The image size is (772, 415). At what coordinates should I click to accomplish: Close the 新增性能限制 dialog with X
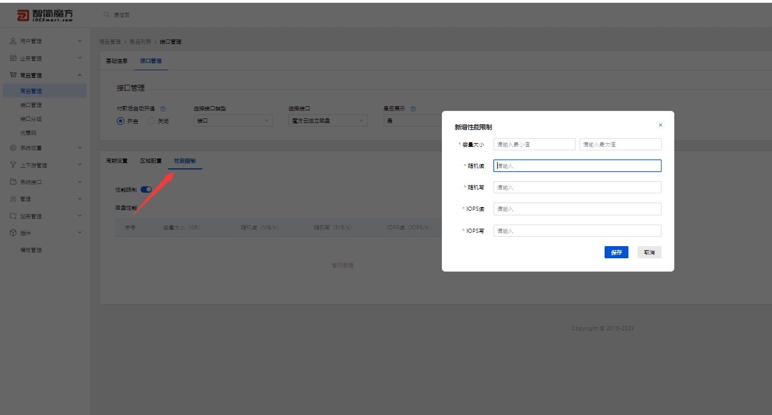tap(660, 125)
